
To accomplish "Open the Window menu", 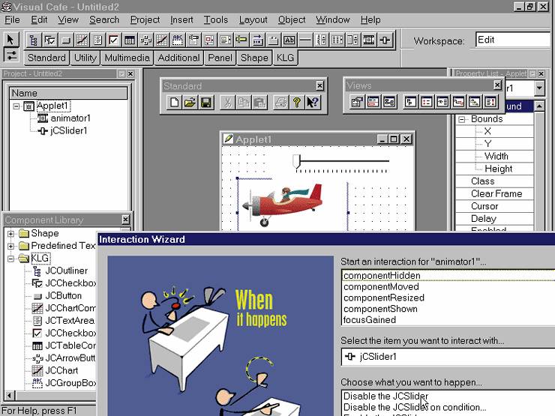I will 333,19.
